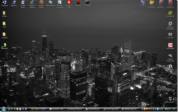Screen dimensions: 178x112
Task: Click the Bluetooth tray icon
Action: click(156, 109)
